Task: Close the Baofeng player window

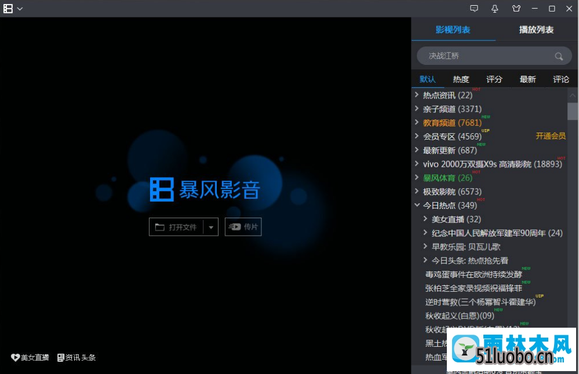Action: pos(569,9)
